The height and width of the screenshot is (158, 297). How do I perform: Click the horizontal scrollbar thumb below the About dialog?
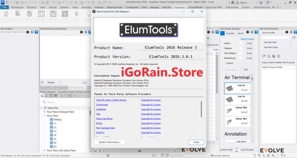coord(140,151)
